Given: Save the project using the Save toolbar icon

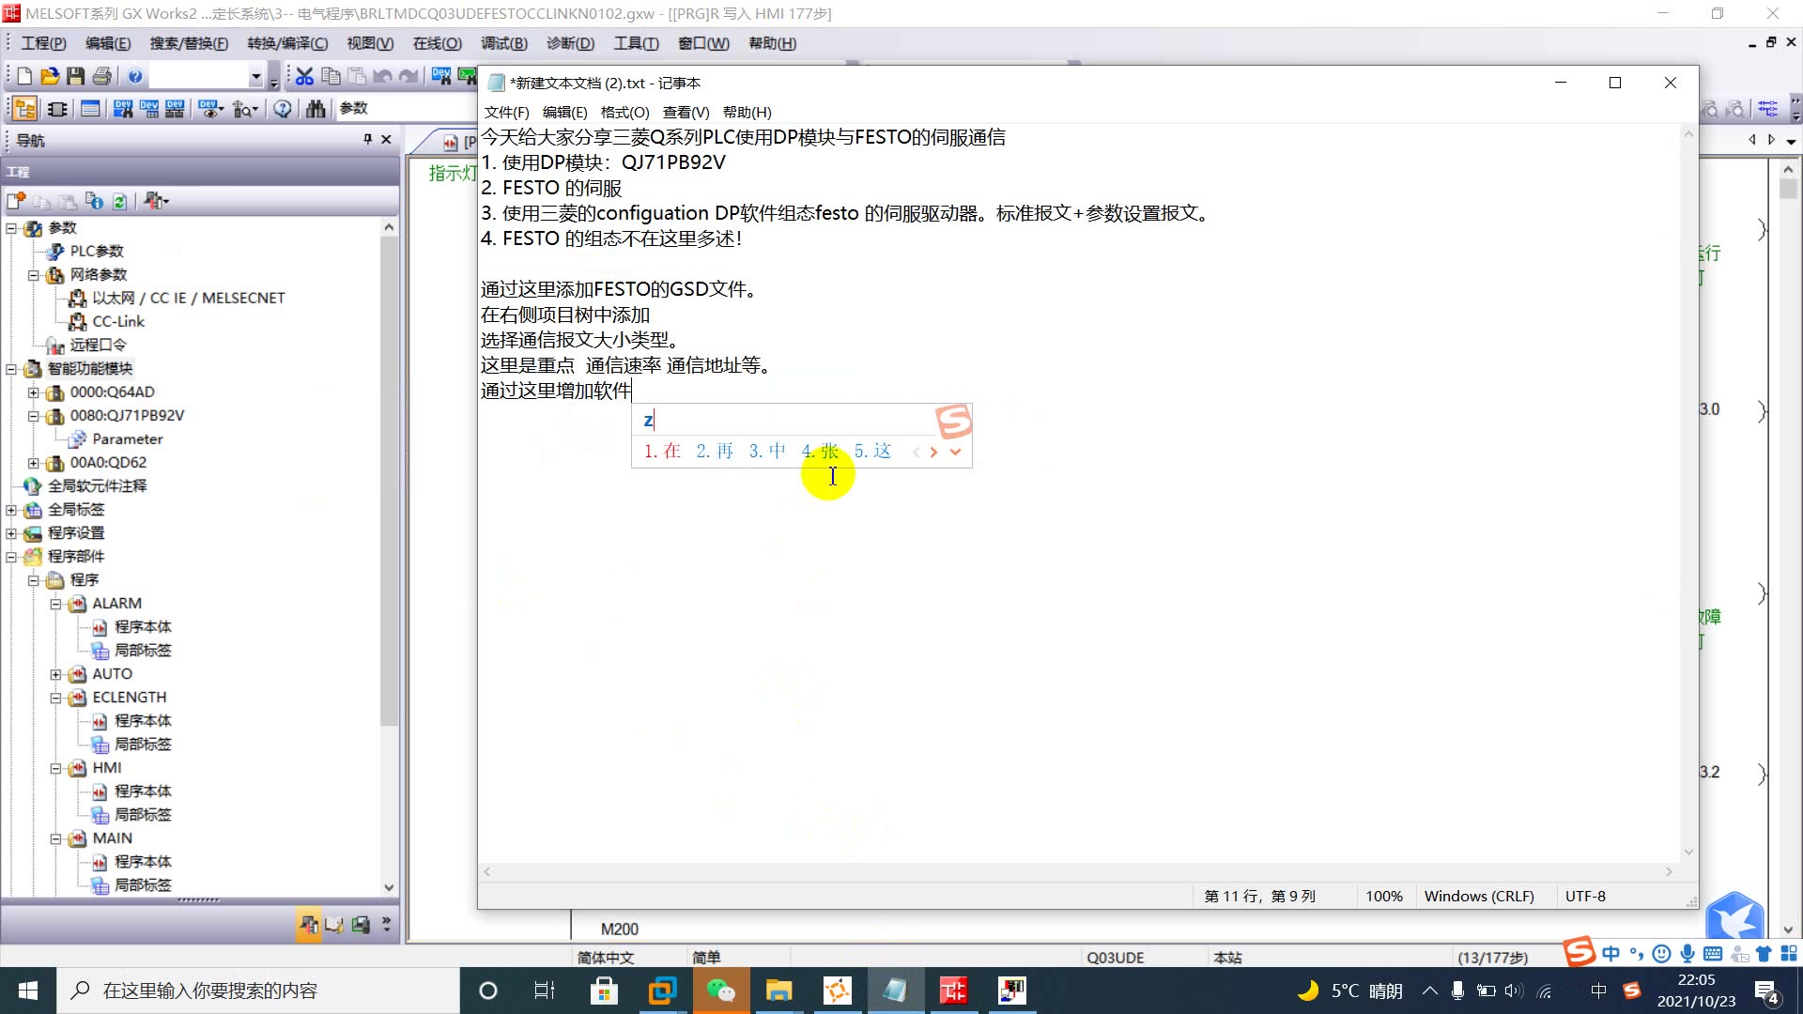Looking at the screenshot, I should click(x=75, y=75).
